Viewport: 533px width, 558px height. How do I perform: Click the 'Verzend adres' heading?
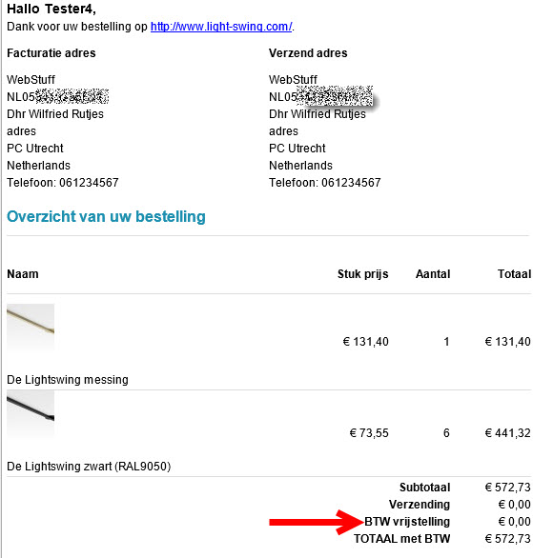click(x=308, y=53)
